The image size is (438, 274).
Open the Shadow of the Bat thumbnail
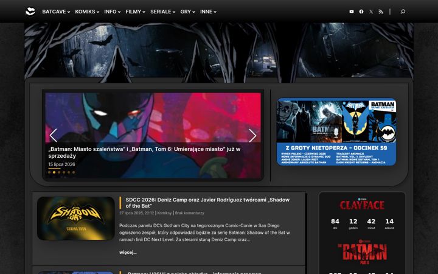[75, 219]
